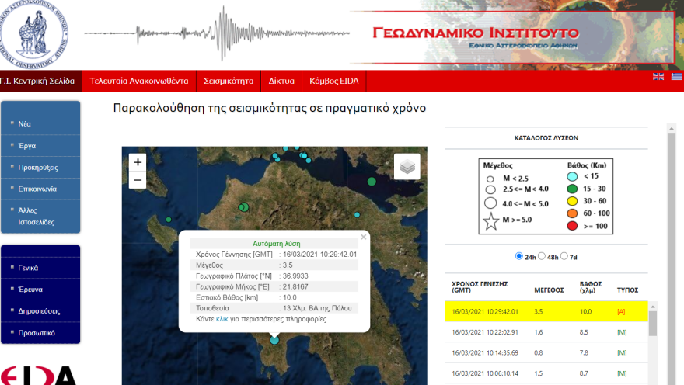Click the [A] type tag in highlighted row
This screenshot has width=684, height=385.
621,311
